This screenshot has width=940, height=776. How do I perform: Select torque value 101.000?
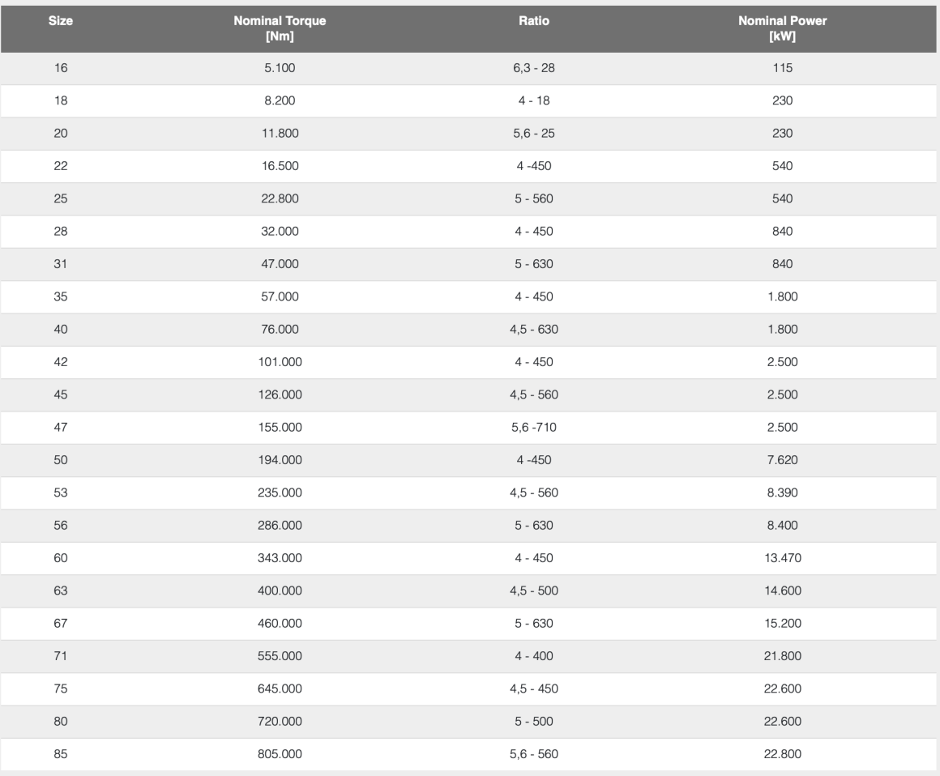[x=280, y=362]
